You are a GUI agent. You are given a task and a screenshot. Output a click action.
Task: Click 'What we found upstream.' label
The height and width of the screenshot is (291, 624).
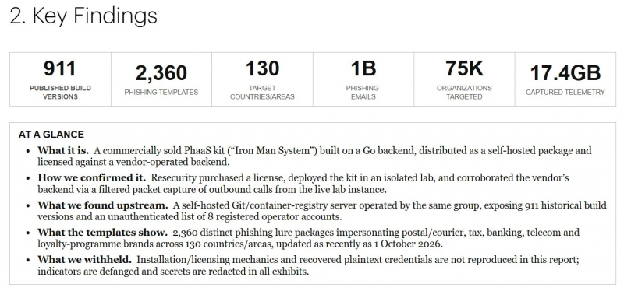[x=103, y=205]
